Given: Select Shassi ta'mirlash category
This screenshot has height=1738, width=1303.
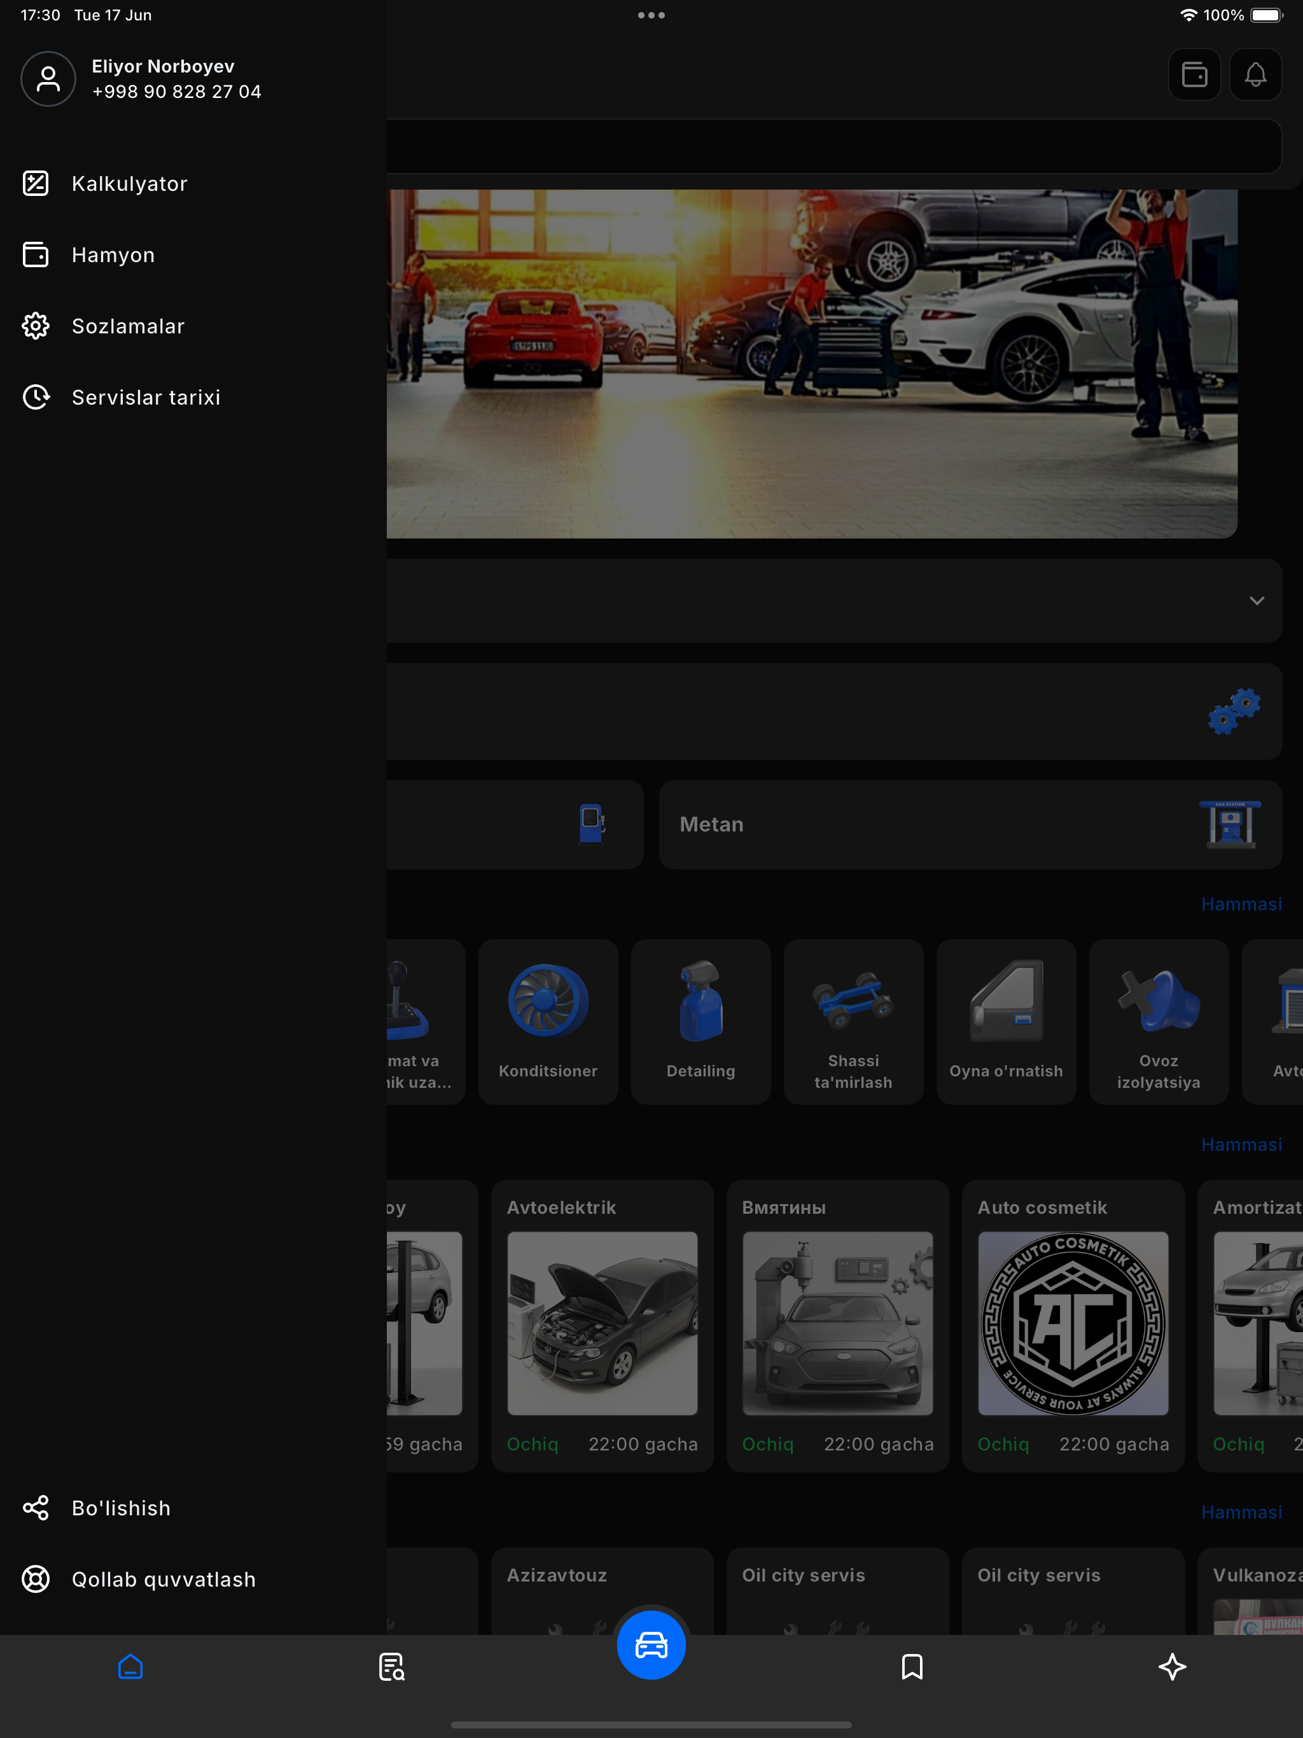Looking at the screenshot, I should pyautogui.click(x=853, y=1022).
